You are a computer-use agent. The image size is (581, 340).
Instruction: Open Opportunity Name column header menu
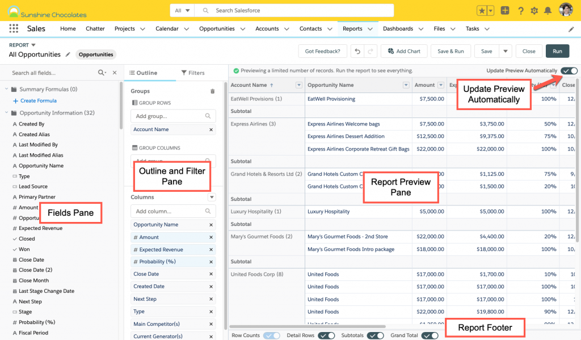tap(406, 85)
